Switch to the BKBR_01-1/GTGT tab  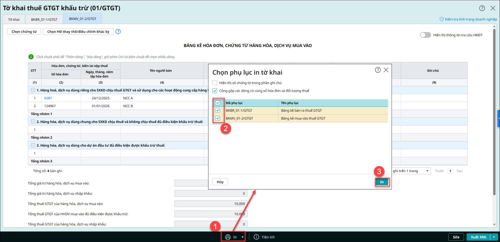44,19
